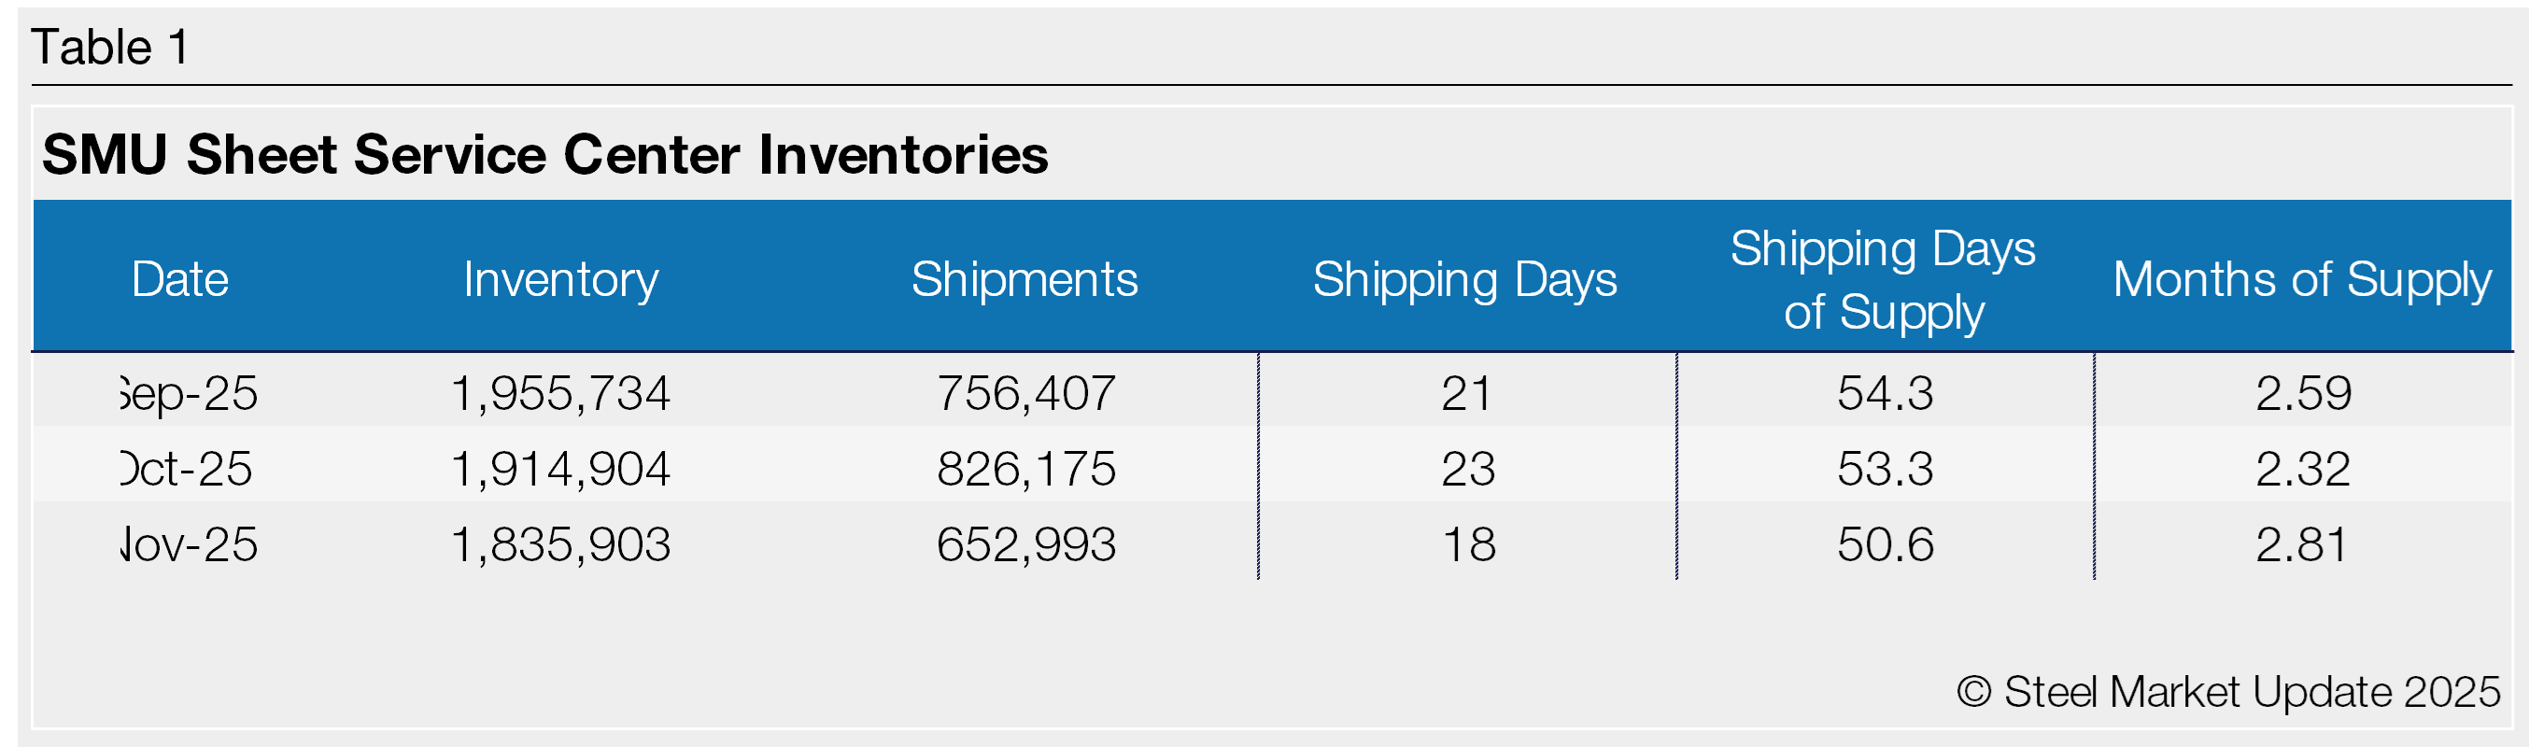The height and width of the screenshot is (747, 2529).
Task: Select shipments value 652,993
Action: [1026, 544]
